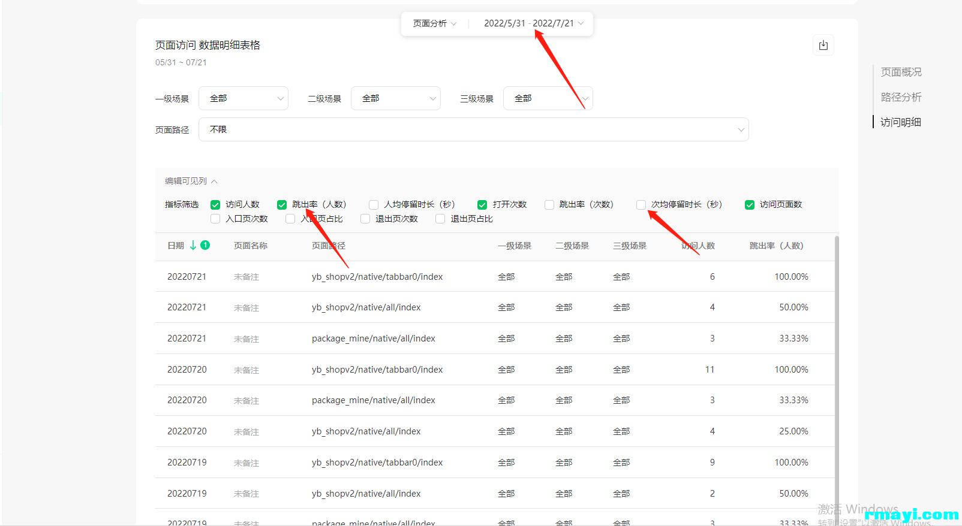Click the 25.00% bounce rate value
The width and height of the screenshot is (962, 526).
(793, 431)
